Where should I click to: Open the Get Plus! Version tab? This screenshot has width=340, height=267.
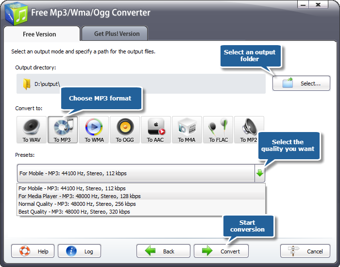tap(115, 33)
